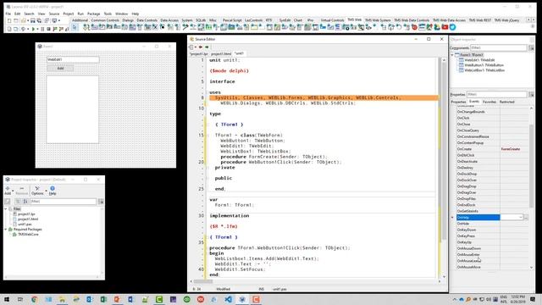This screenshot has width=542, height=305.
Task: Clear the Project Inspector filter with its icon
Action: coord(101,202)
